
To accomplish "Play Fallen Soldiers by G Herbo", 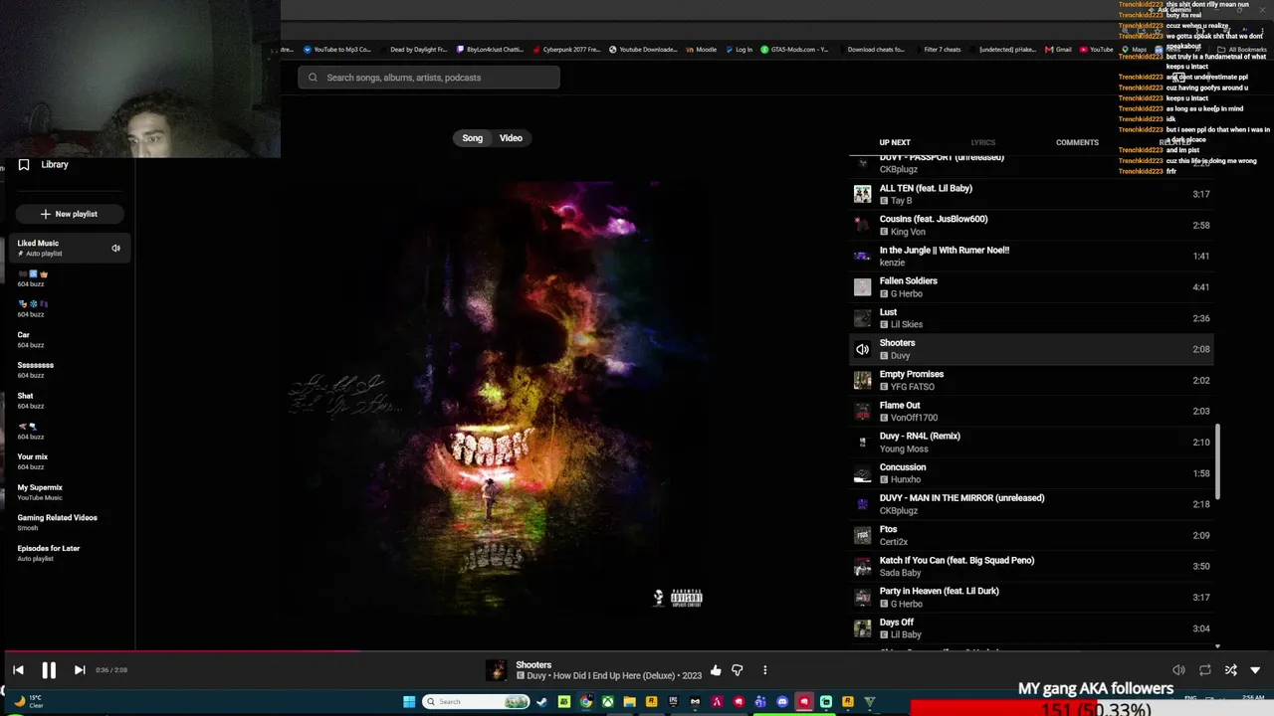I will (1032, 287).
